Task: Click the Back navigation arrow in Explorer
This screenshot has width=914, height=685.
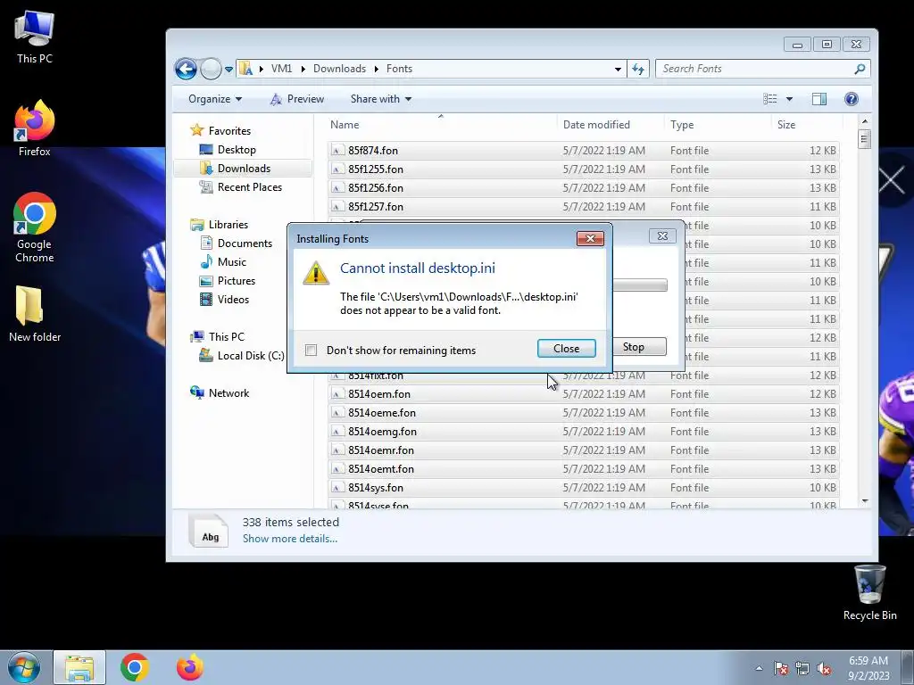Action: pyautogui.click(x=186, y=69)
